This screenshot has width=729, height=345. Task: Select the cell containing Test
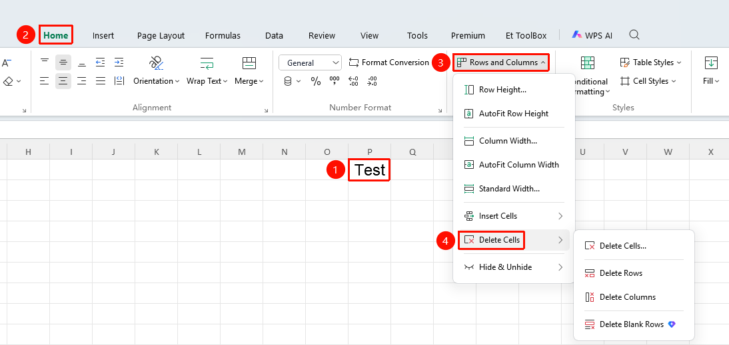coord(370,170)
